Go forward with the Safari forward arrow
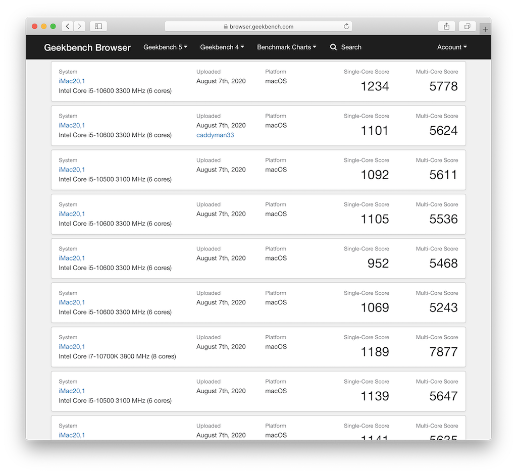517x474 pixels. tap(79, 26)
